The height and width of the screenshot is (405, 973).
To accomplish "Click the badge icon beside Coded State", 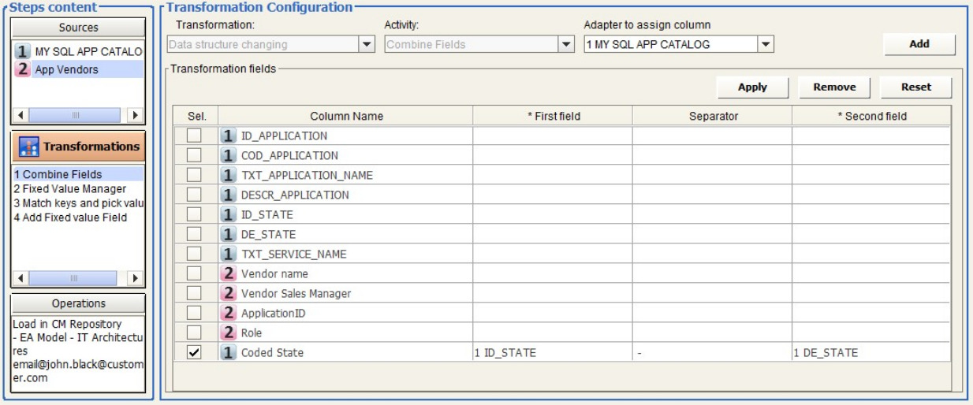I will coord(229,353).
